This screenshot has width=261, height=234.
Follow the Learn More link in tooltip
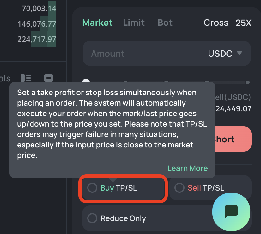tap(188, 168)
